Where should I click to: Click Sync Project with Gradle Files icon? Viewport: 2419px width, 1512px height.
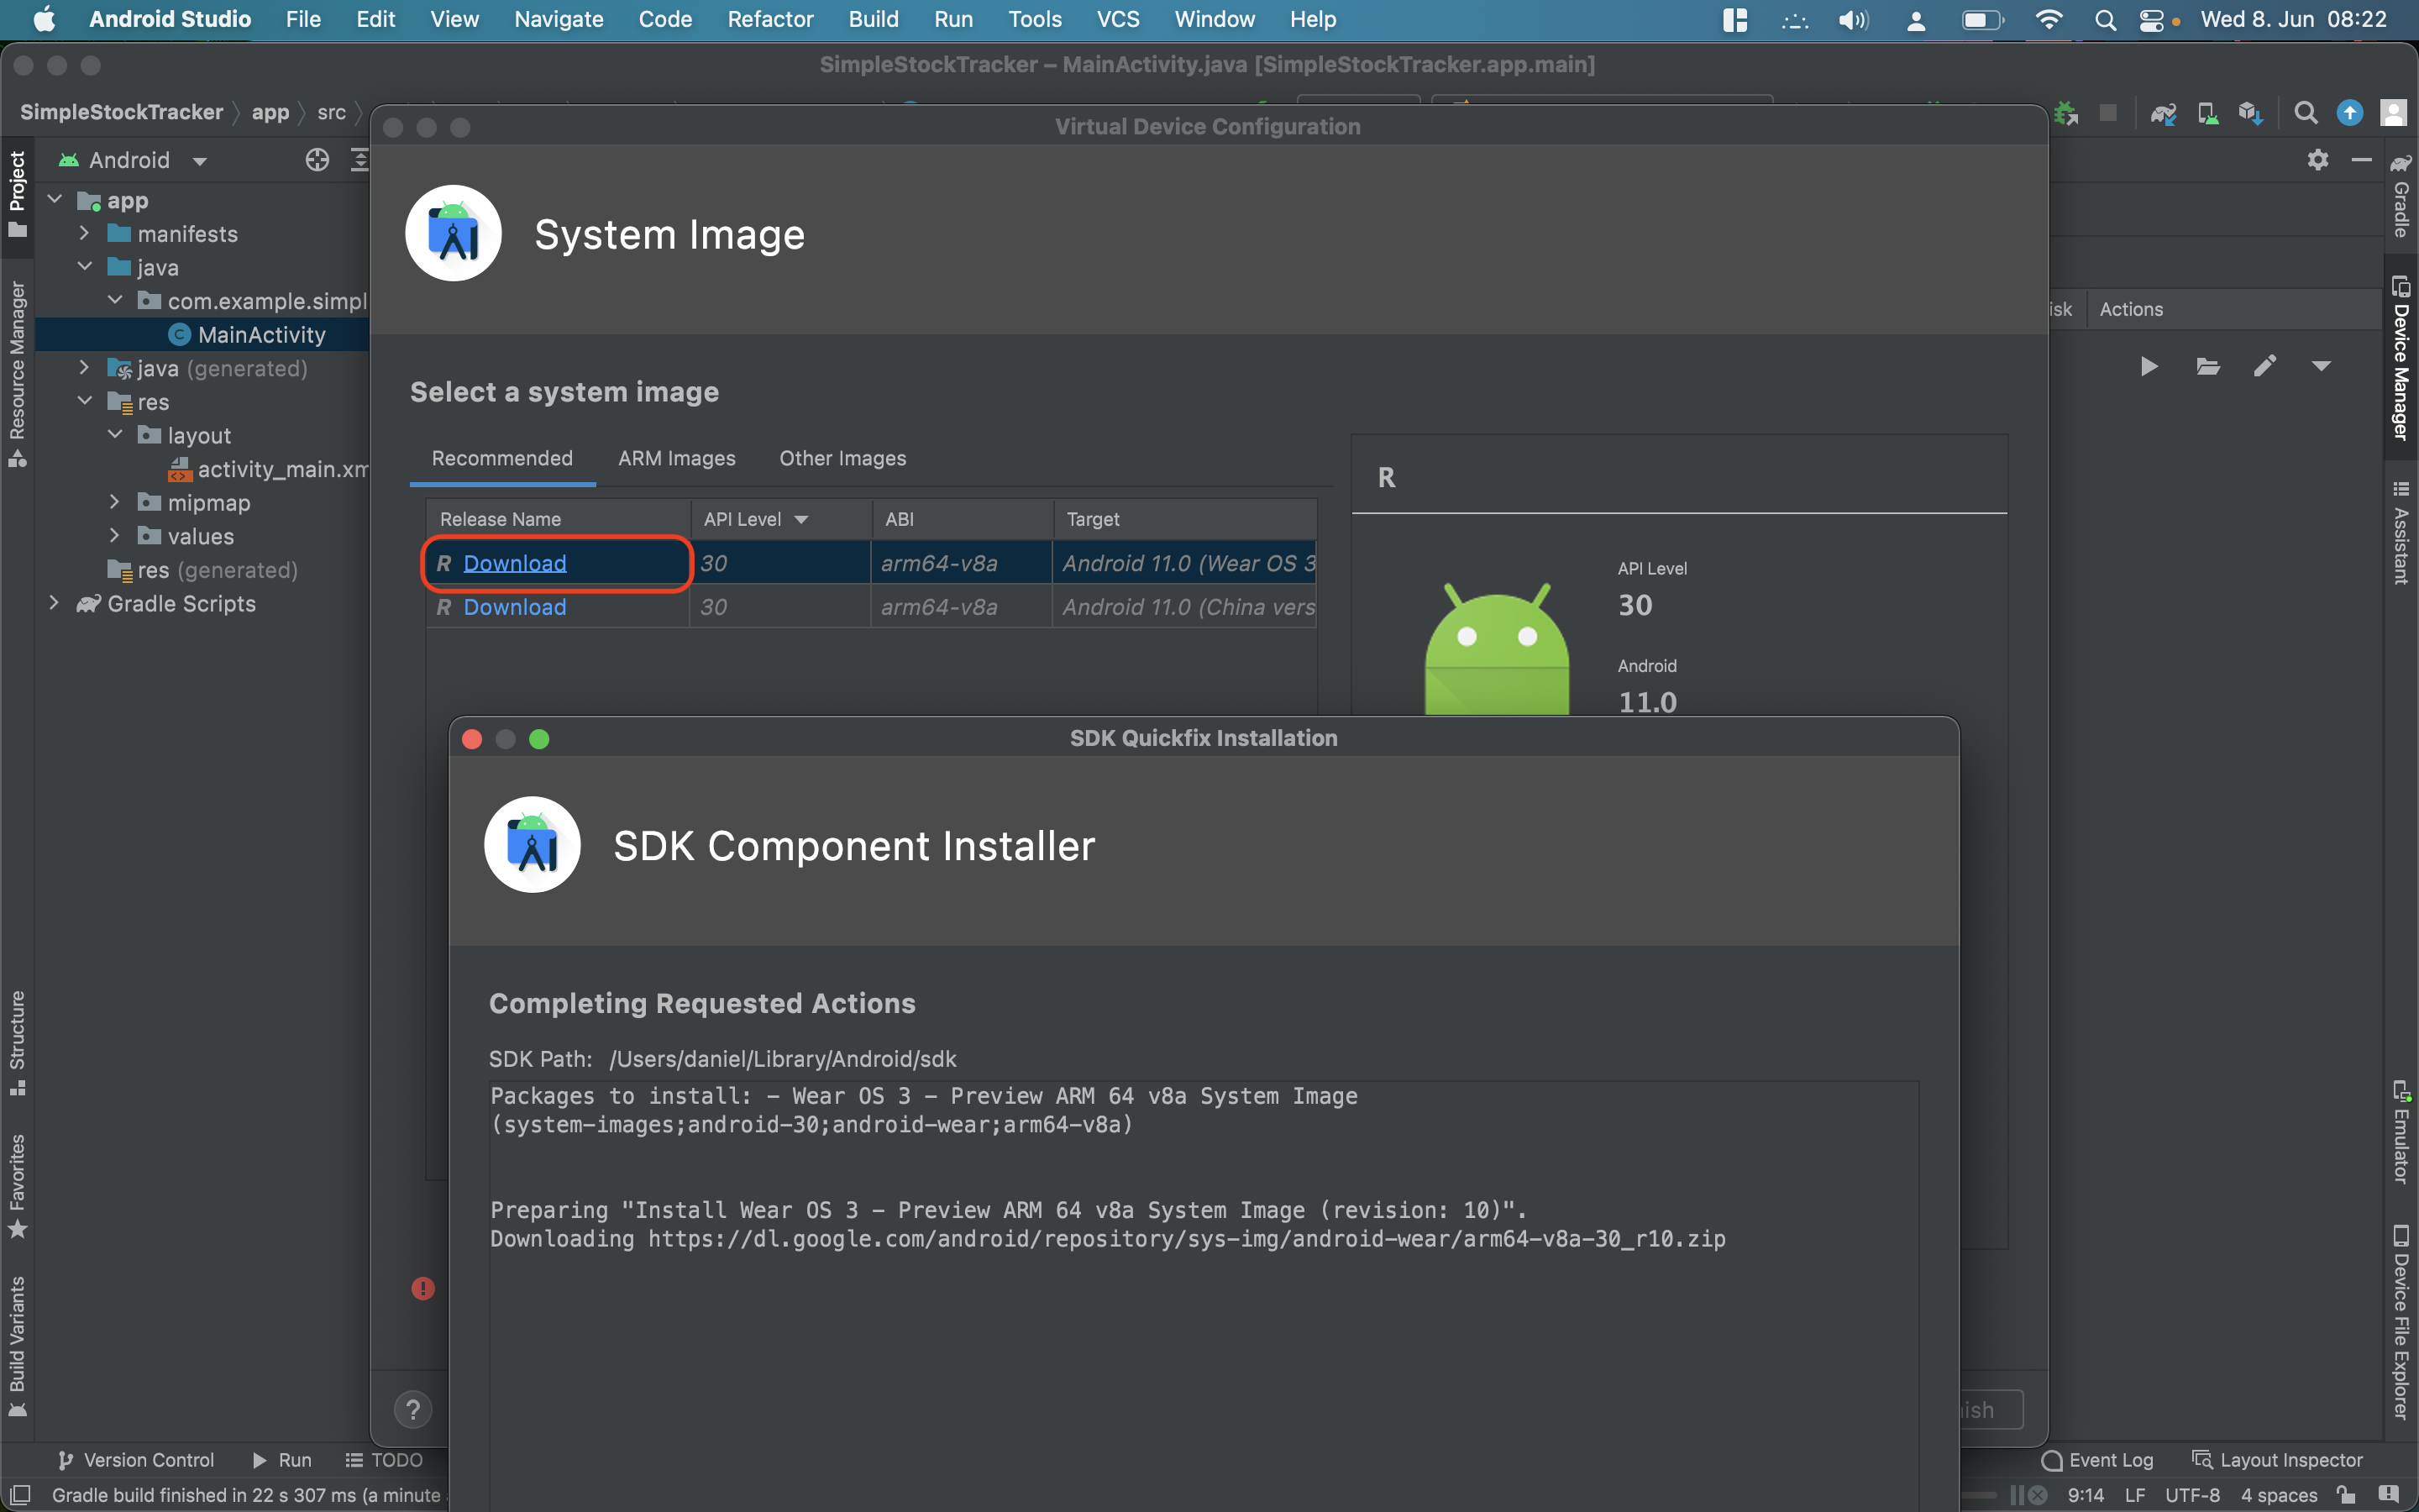[x=2163, y=113]
